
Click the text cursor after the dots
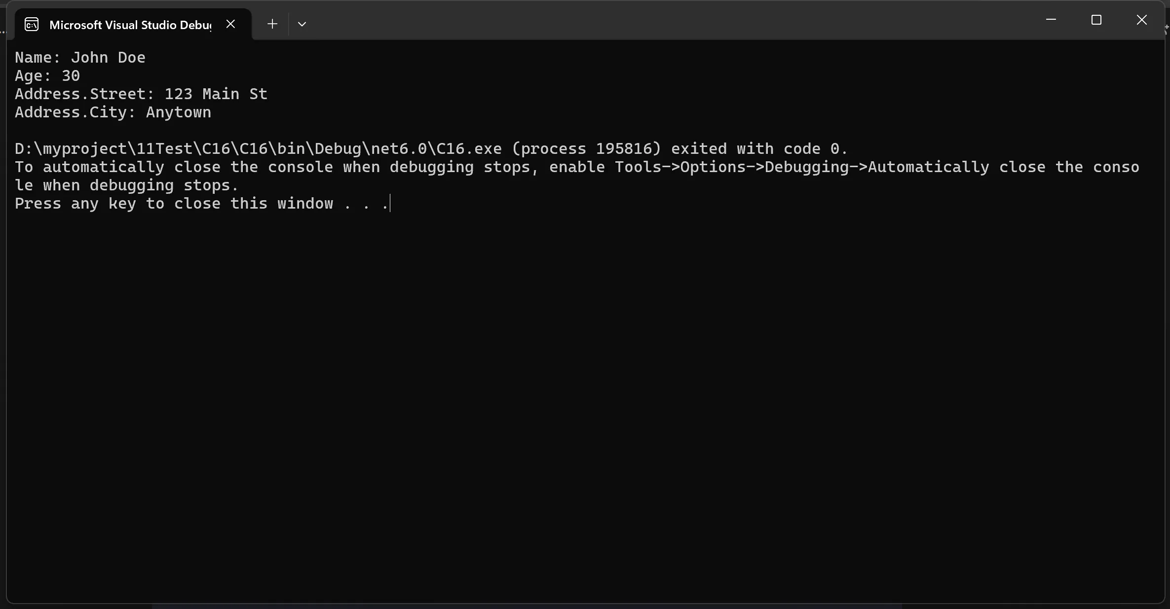pyautogui.click(x=390, y=203)
